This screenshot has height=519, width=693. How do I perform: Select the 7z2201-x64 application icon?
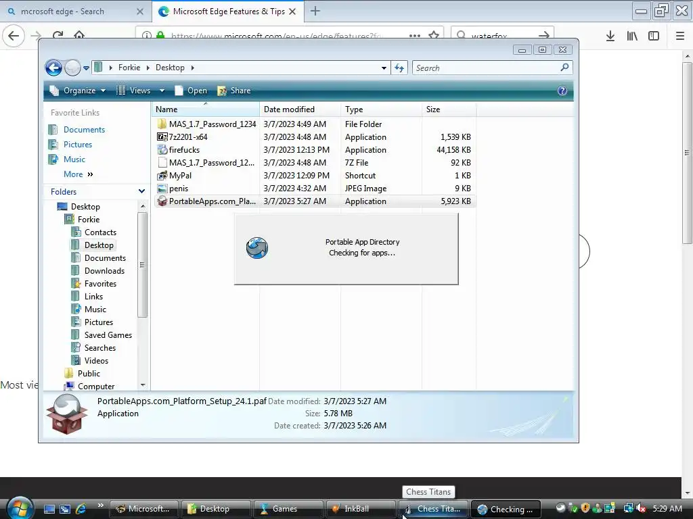tap(162, 137)
